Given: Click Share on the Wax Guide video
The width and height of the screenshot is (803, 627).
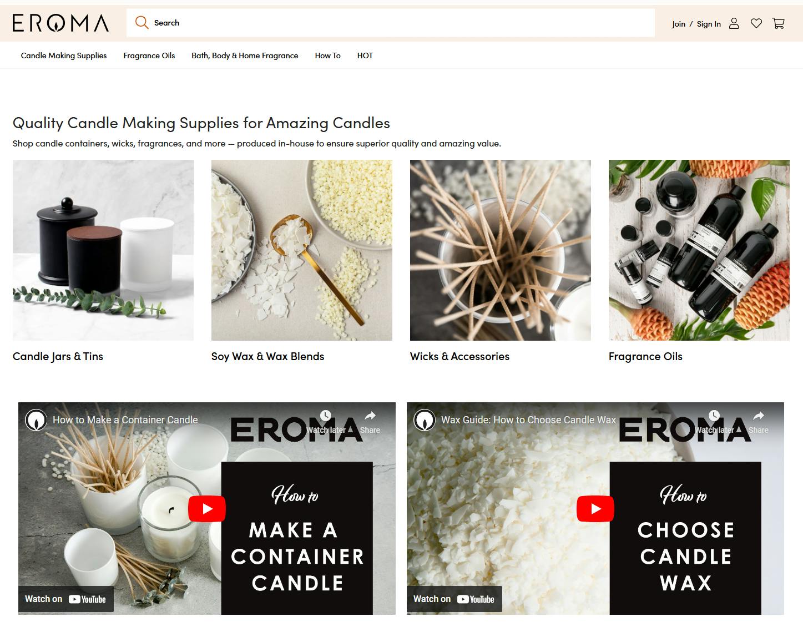Looking at the screenshot, I should pyautogui.click(x=759, y=422).
